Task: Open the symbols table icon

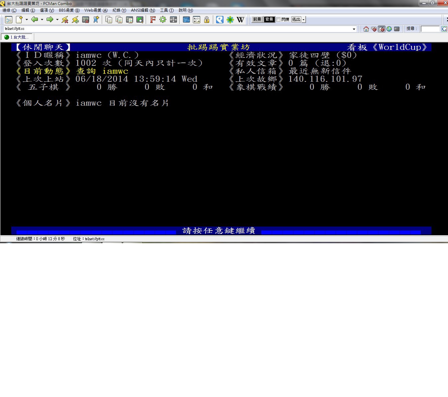Action: [x=197, y=20]
